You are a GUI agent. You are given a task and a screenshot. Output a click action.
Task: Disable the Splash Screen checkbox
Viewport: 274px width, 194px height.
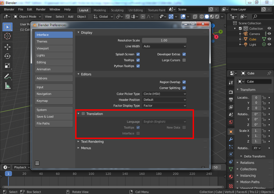coord(138,54)
